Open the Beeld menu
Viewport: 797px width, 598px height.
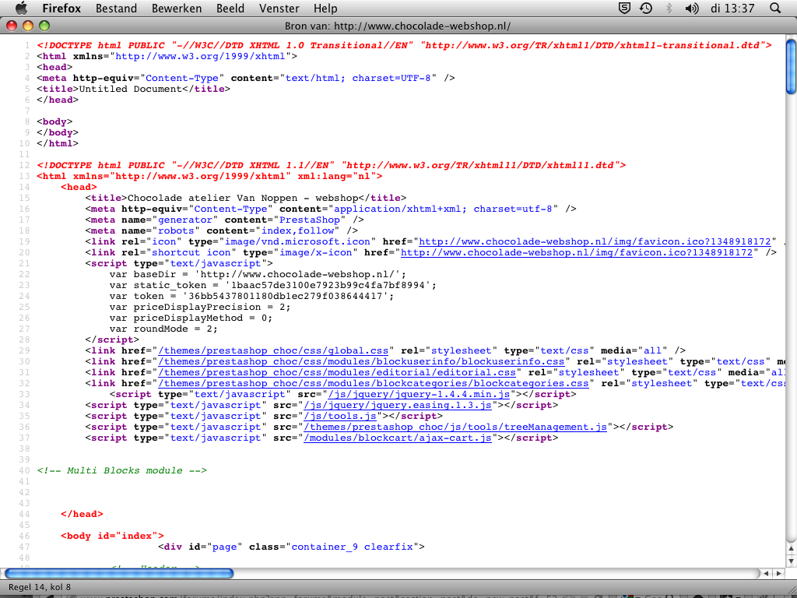pyautogui.click(x=230, y=9)
